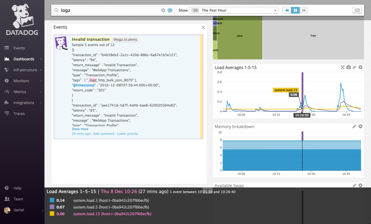Open Infrastructure in the sidebar
Viewport: 371px width, 224px height.
[x=25, y=70]
